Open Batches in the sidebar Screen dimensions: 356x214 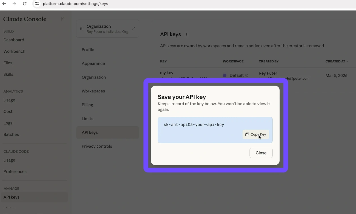pos(11,134)
